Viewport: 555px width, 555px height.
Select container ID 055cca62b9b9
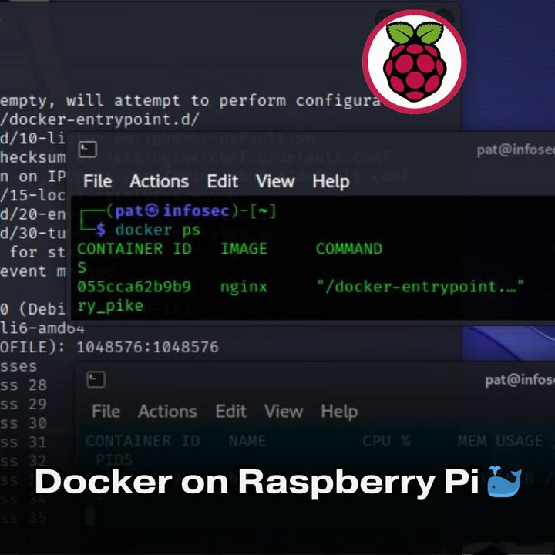pos(134,287)
